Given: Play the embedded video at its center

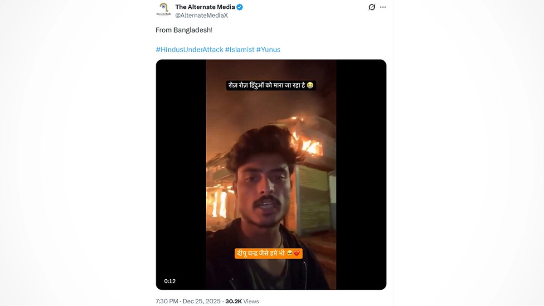Looking at the screenshot, I should point(271,175).
